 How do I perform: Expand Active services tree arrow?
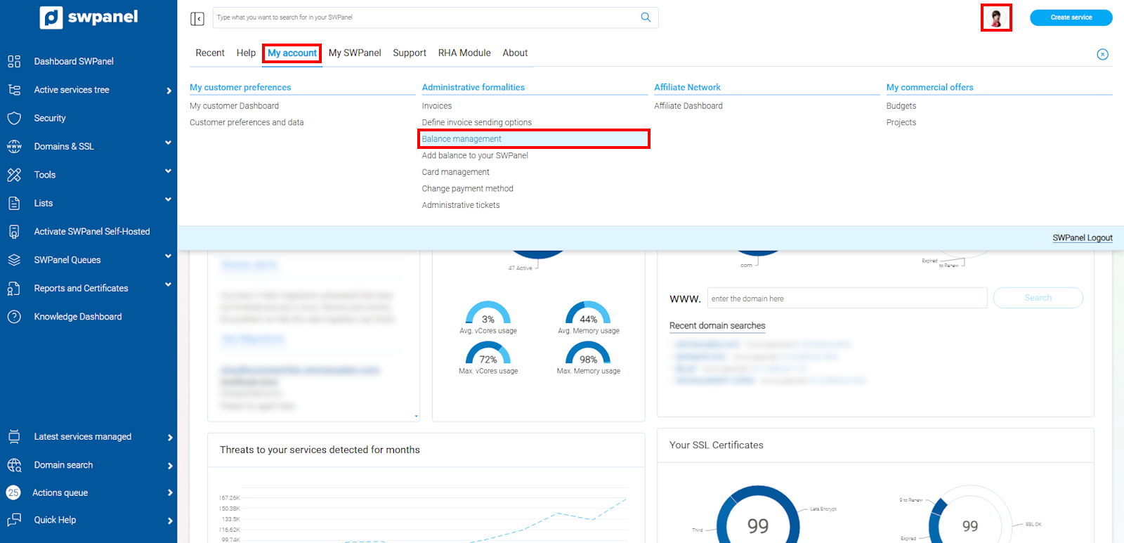(x=169, y=91)
